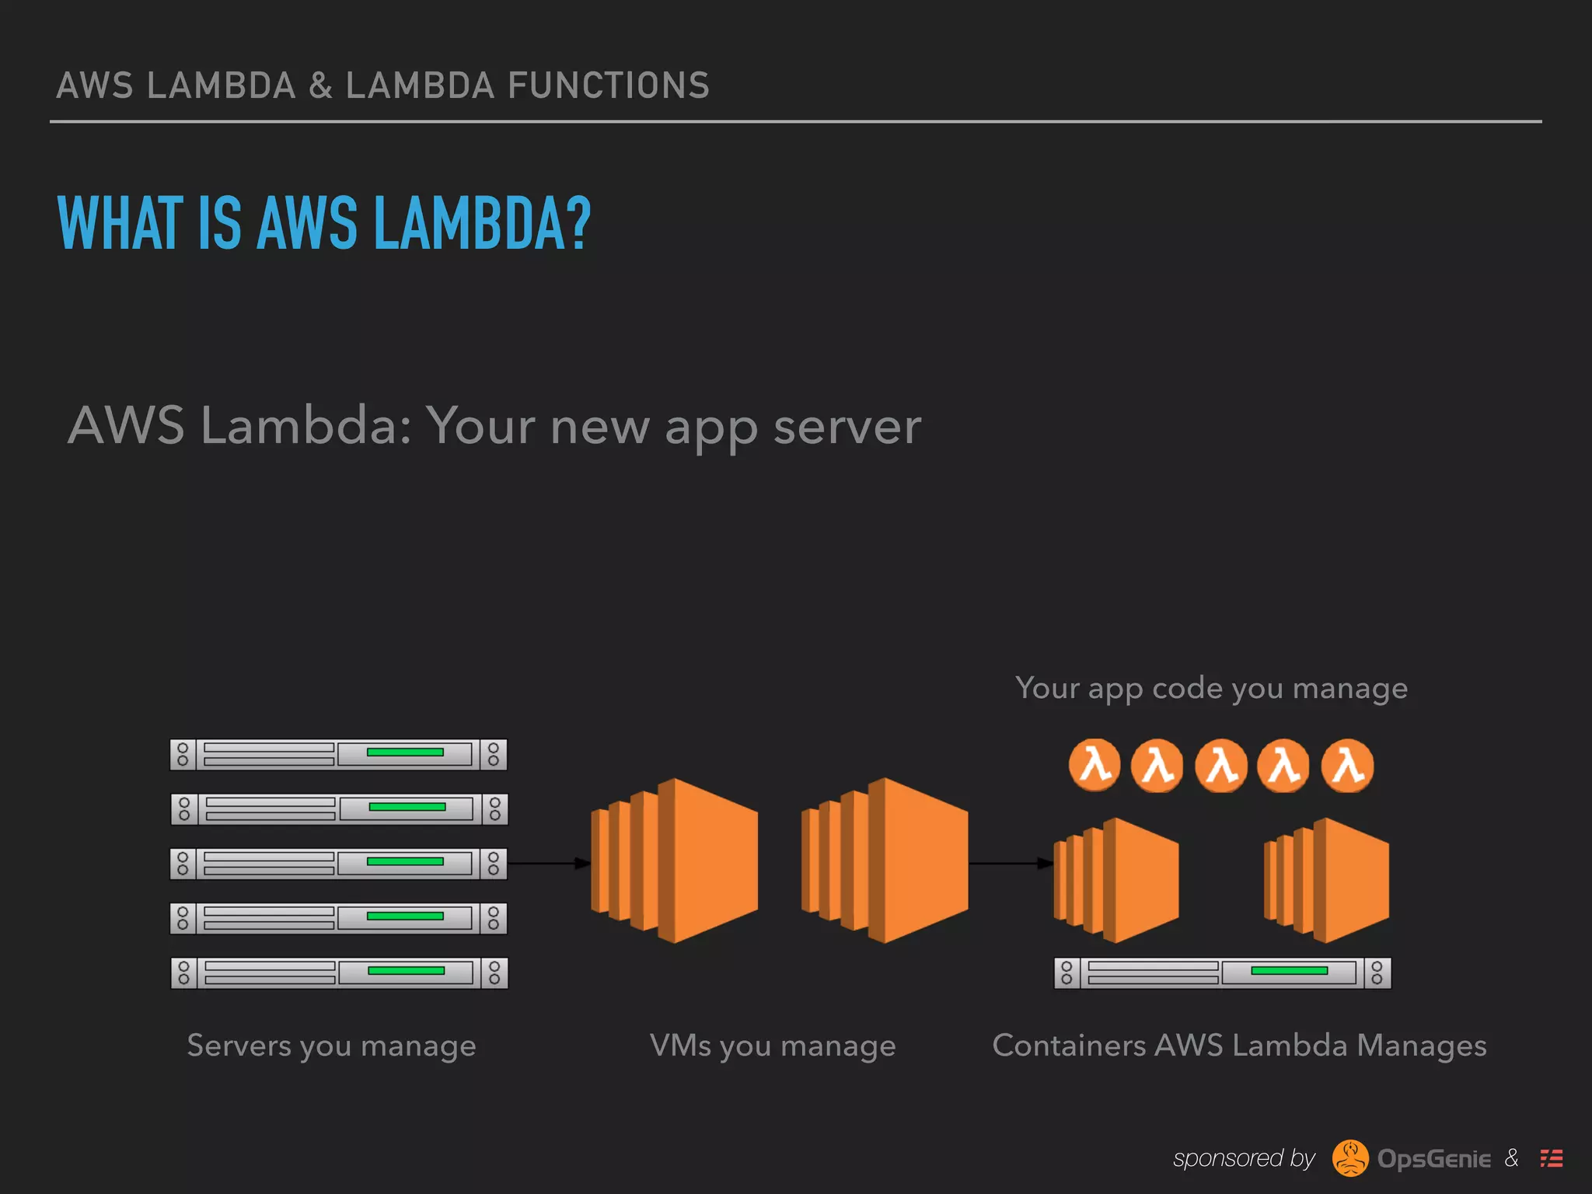Click the bottom server rack in the left stack
The image size is (1592, 1194).
pos(338,972)
